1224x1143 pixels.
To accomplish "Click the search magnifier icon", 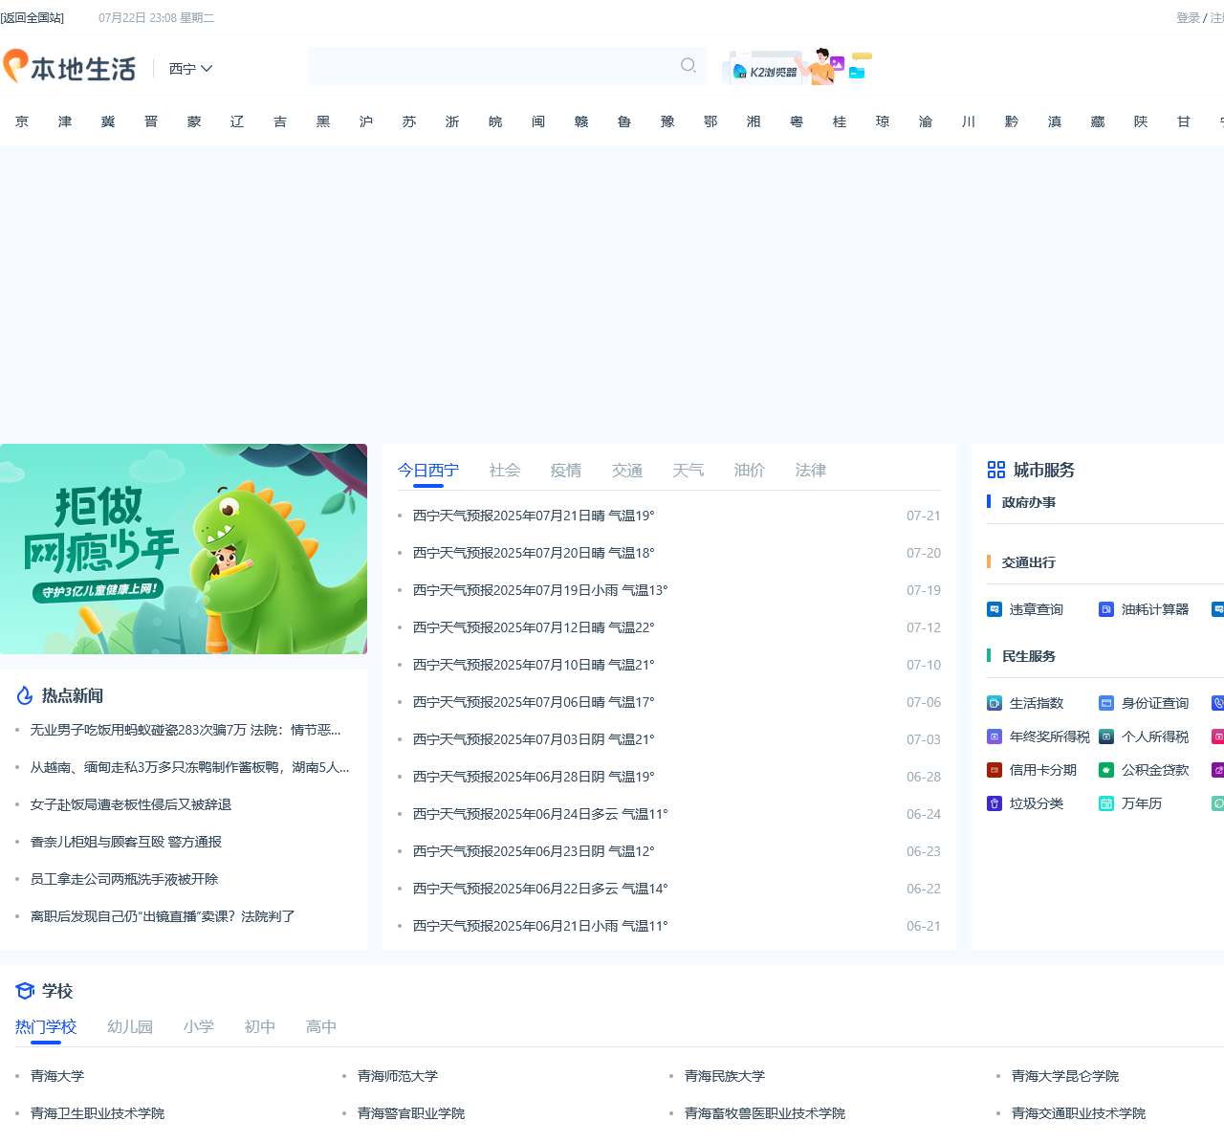I will coord(688,66).
